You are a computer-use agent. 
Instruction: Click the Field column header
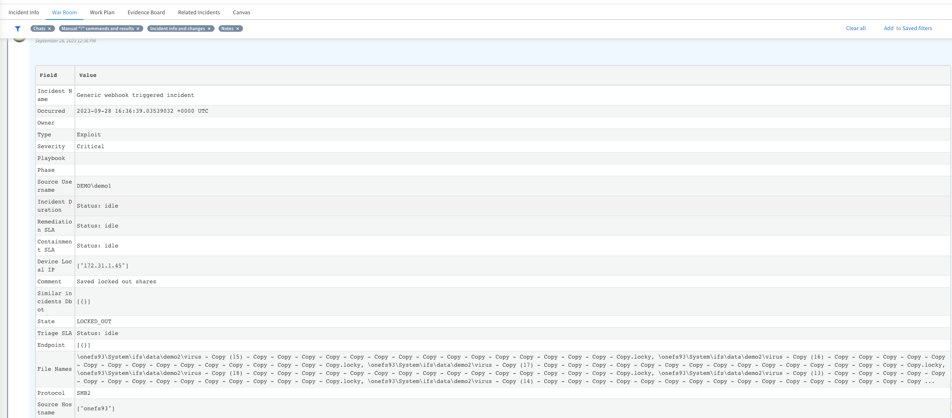point(48,75)
